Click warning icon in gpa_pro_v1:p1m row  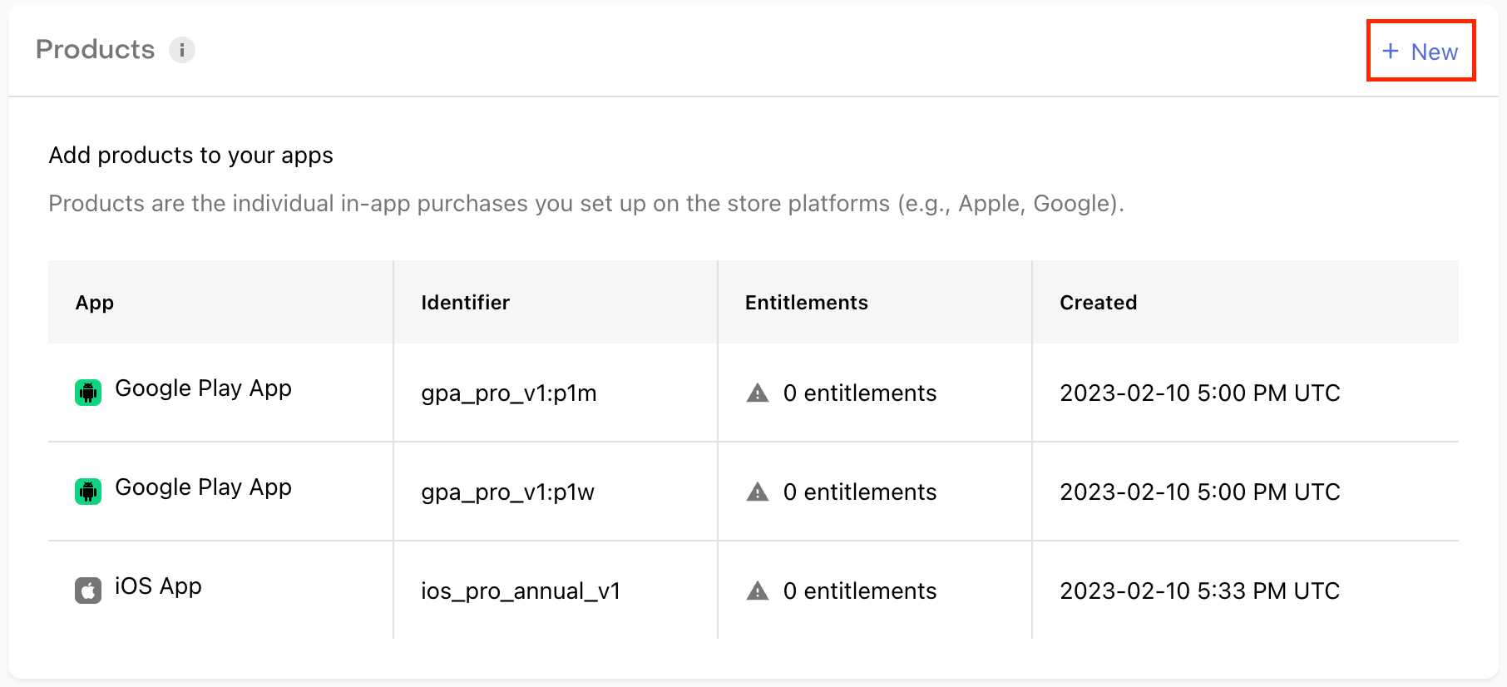(x=758, y=393)
